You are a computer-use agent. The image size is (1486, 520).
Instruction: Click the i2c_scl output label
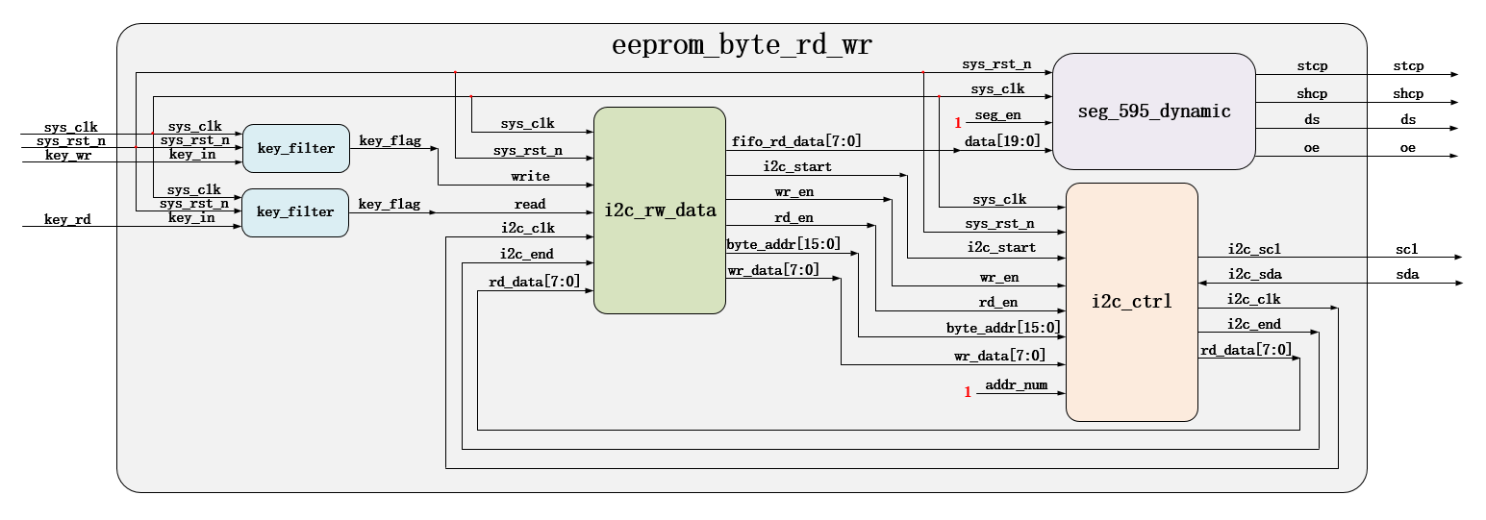pos(1254,250)
